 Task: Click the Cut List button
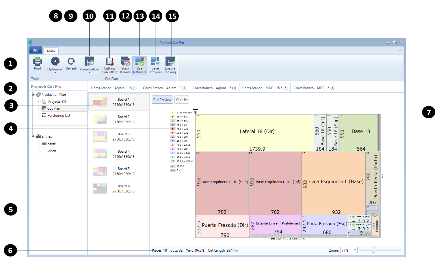(182, 100)
